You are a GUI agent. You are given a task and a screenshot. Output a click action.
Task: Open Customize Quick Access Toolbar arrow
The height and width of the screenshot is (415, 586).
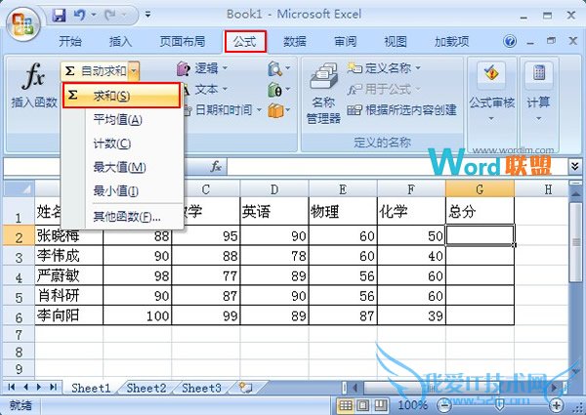click(148, 15)
